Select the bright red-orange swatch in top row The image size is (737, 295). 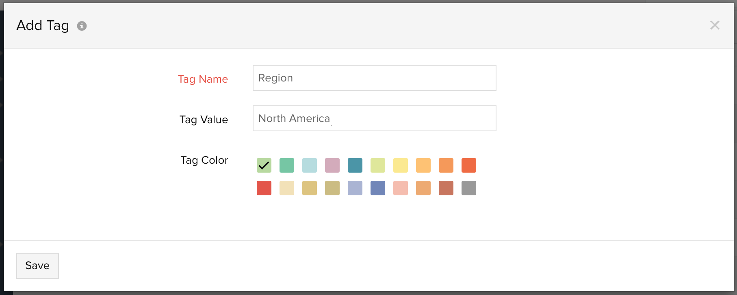(469, 165)
